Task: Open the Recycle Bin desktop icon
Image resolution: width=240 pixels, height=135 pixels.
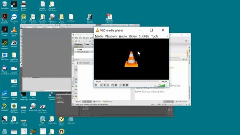Action: click(4, 5)
